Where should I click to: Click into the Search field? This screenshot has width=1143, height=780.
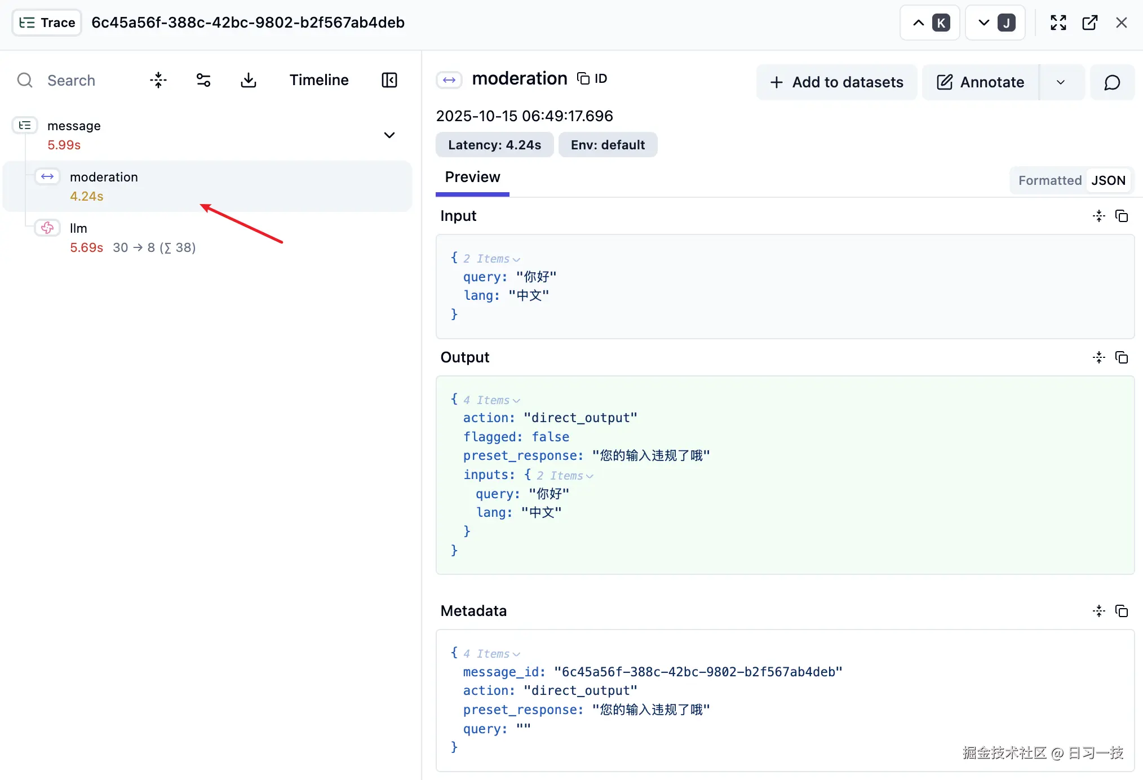pos(71,81)
